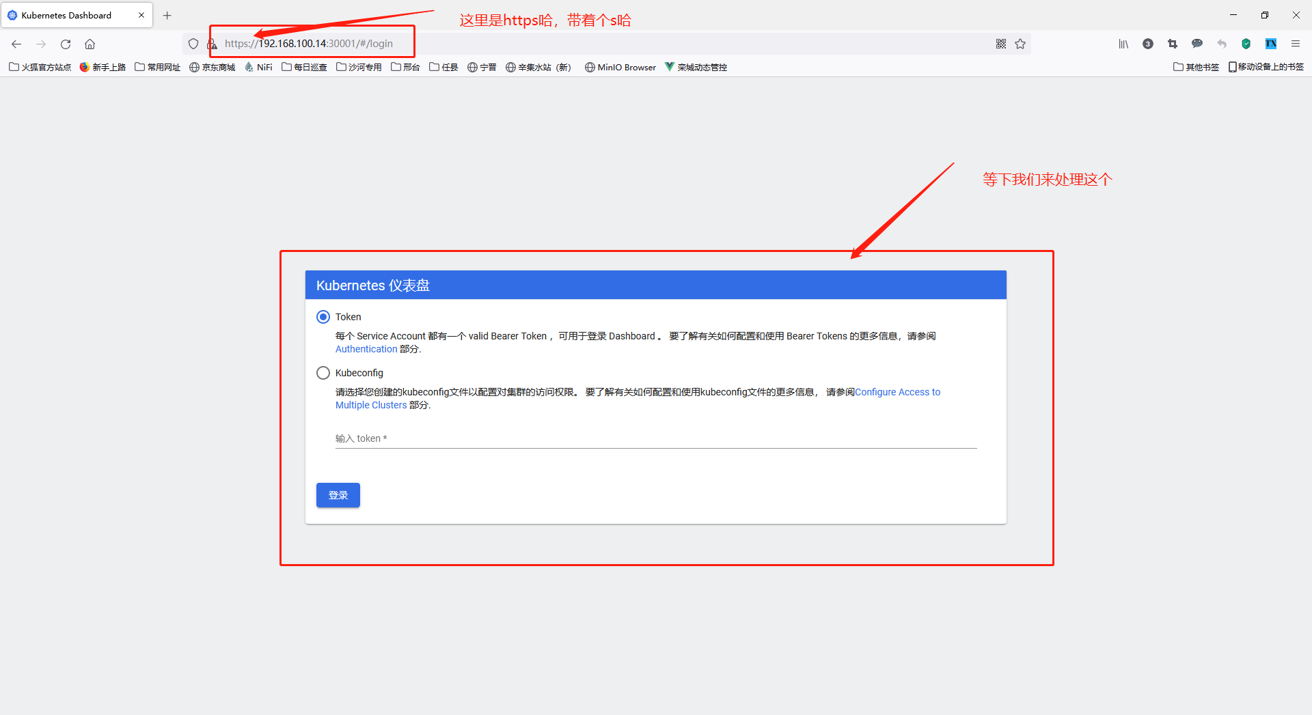Open the 宁晋 bookmark
The image size is (1312, 715).
coord(482,67)
